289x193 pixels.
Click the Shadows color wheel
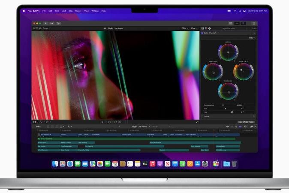point(213,72)
